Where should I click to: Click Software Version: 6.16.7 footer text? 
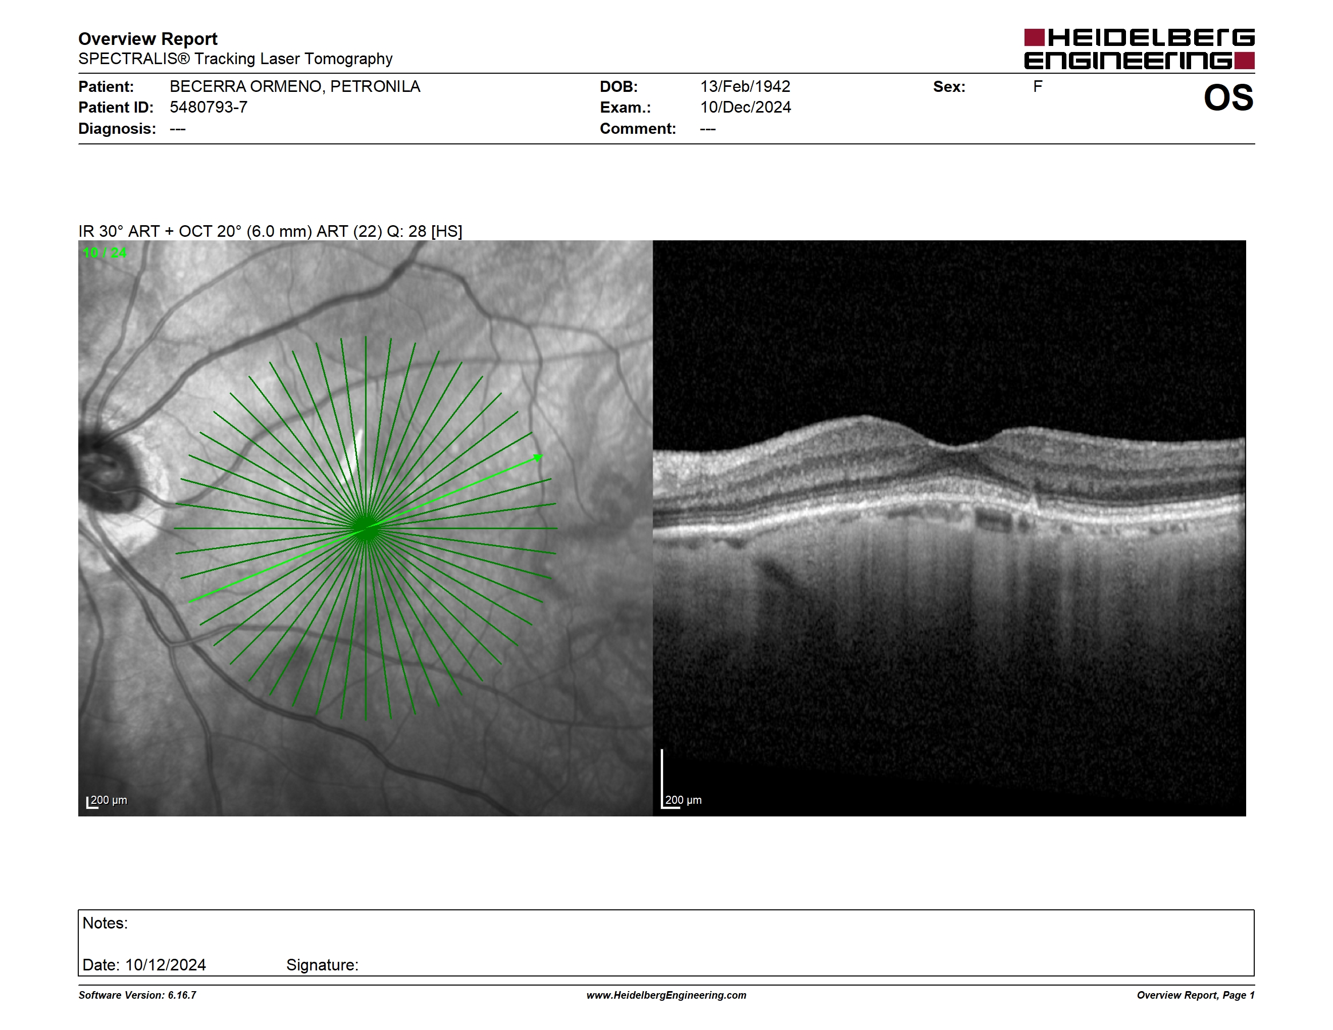(x=137, y=995)
